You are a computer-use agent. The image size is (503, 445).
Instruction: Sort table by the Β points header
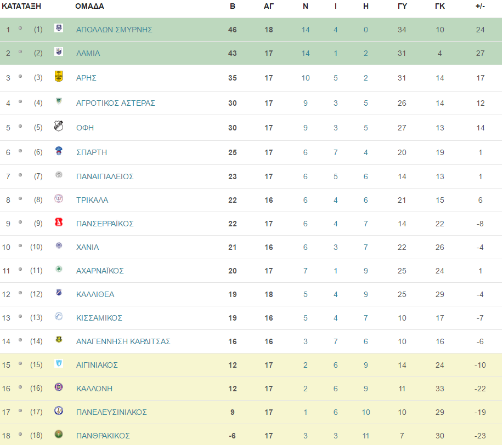pyautogui.click(x=233, y=6)
